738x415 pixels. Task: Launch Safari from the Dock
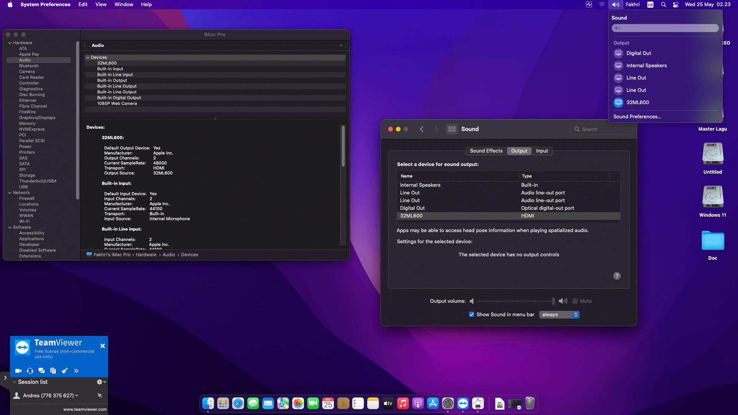coord(238,403)
